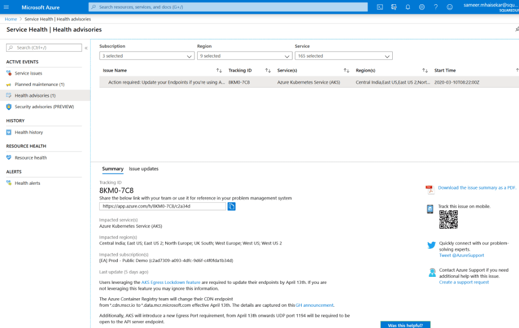Download the issue summary as a PDF
Screen dimensions: 519x328
click(x=477, y=188)
